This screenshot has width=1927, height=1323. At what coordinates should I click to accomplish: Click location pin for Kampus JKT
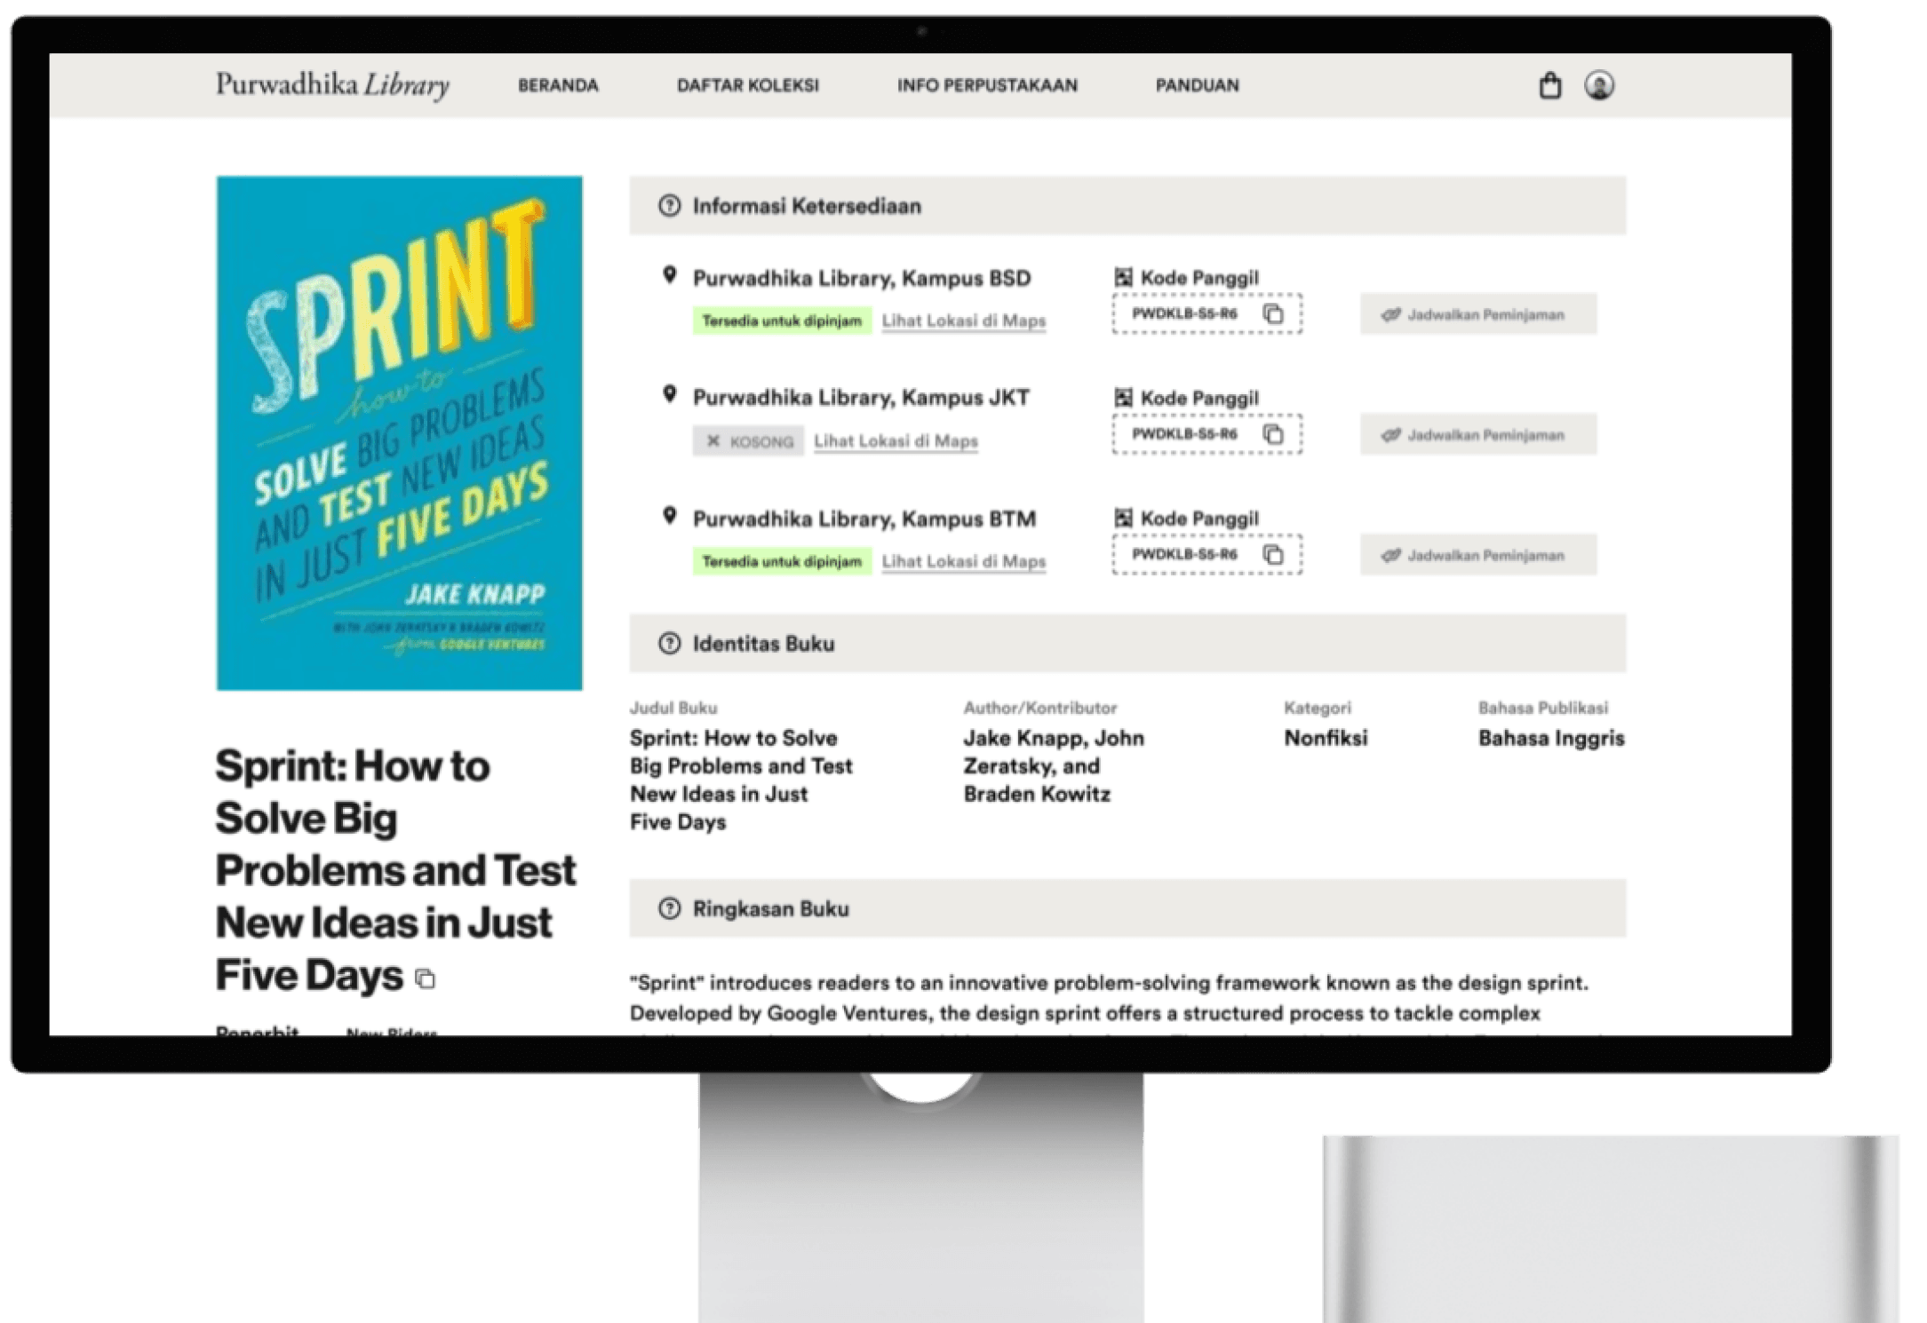pyautogui.click(x=670, y=395)
